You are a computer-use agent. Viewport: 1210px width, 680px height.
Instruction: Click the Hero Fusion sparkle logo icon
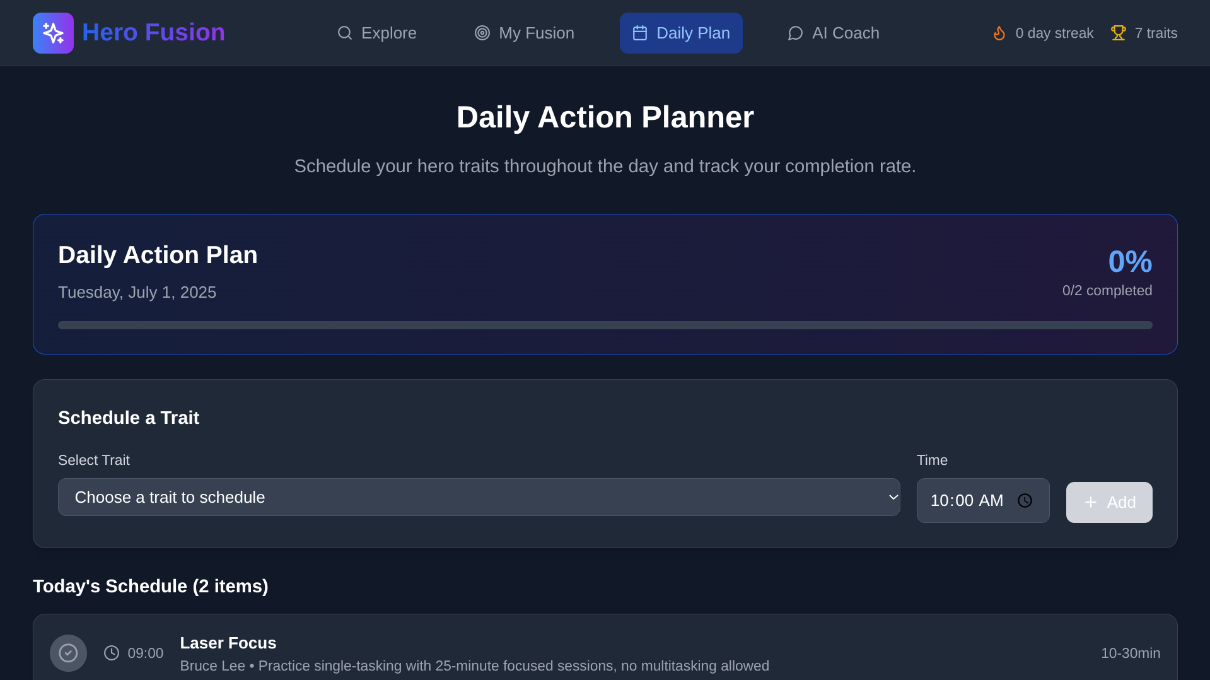53,33
